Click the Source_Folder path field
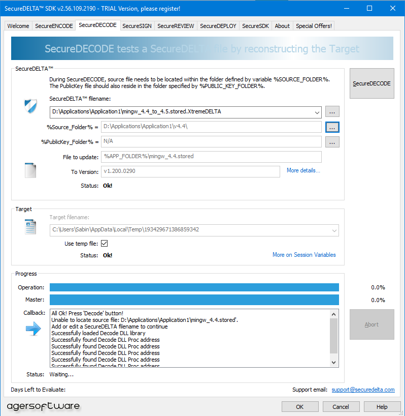Screen dimensions: 405x416 coord(211,127)
